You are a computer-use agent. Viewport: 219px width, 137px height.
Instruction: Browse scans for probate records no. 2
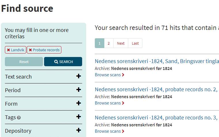(109, 103)
